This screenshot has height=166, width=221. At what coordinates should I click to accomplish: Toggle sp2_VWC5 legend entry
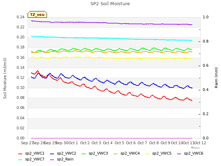pos(158,154)
